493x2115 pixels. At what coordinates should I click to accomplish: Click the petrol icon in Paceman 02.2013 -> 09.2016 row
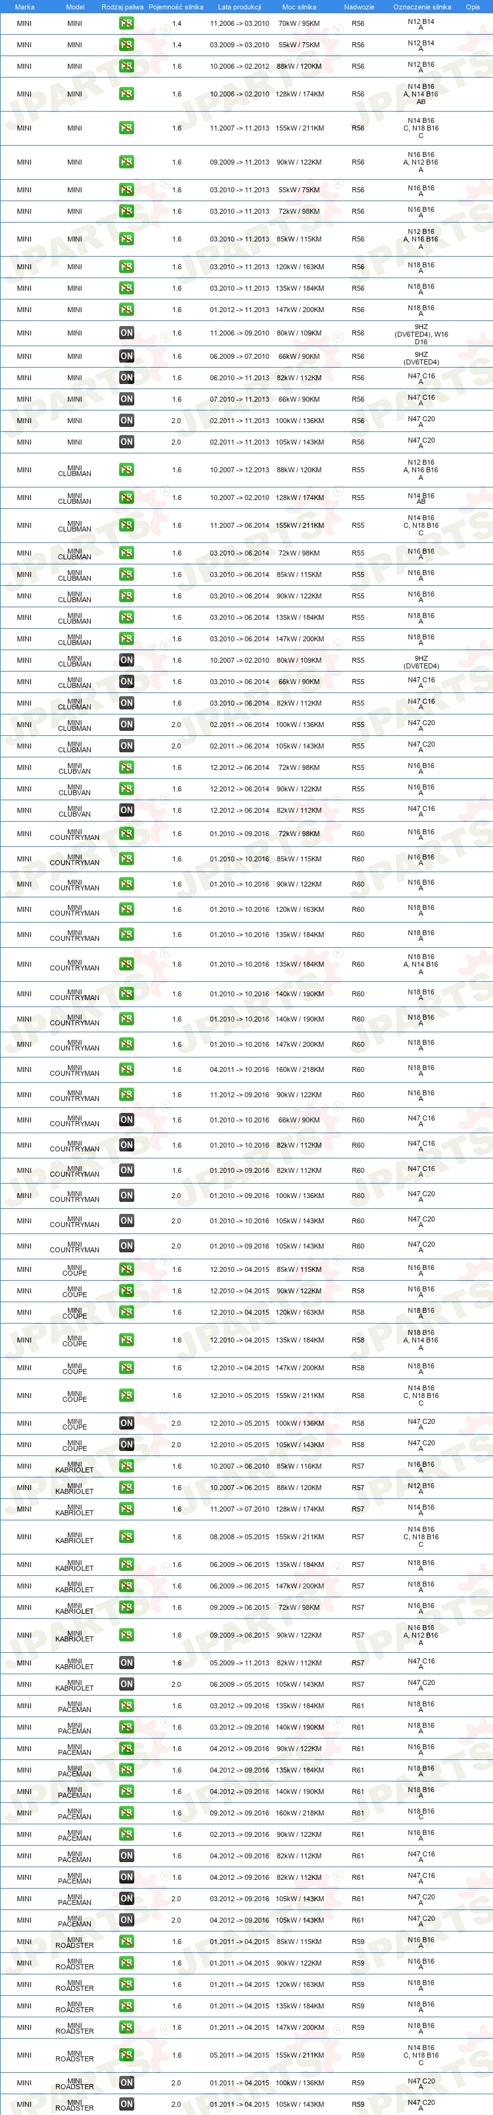tap(126, 1834)
